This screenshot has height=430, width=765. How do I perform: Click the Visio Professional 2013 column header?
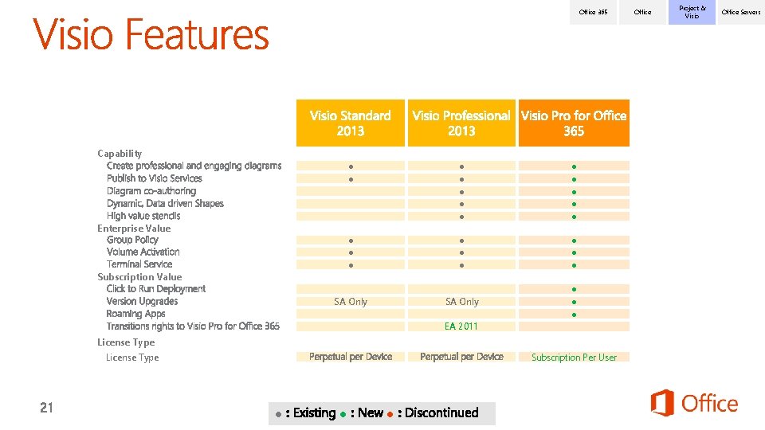click(x=461, y=123)
